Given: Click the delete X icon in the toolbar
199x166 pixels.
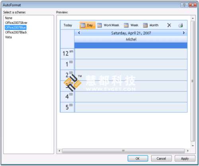Looking at the screenshot, I should (169, 25).
